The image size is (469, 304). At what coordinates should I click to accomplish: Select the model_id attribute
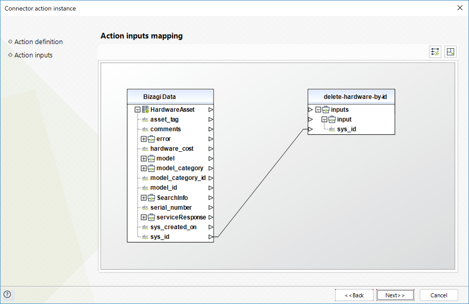[x=164, y=188]
